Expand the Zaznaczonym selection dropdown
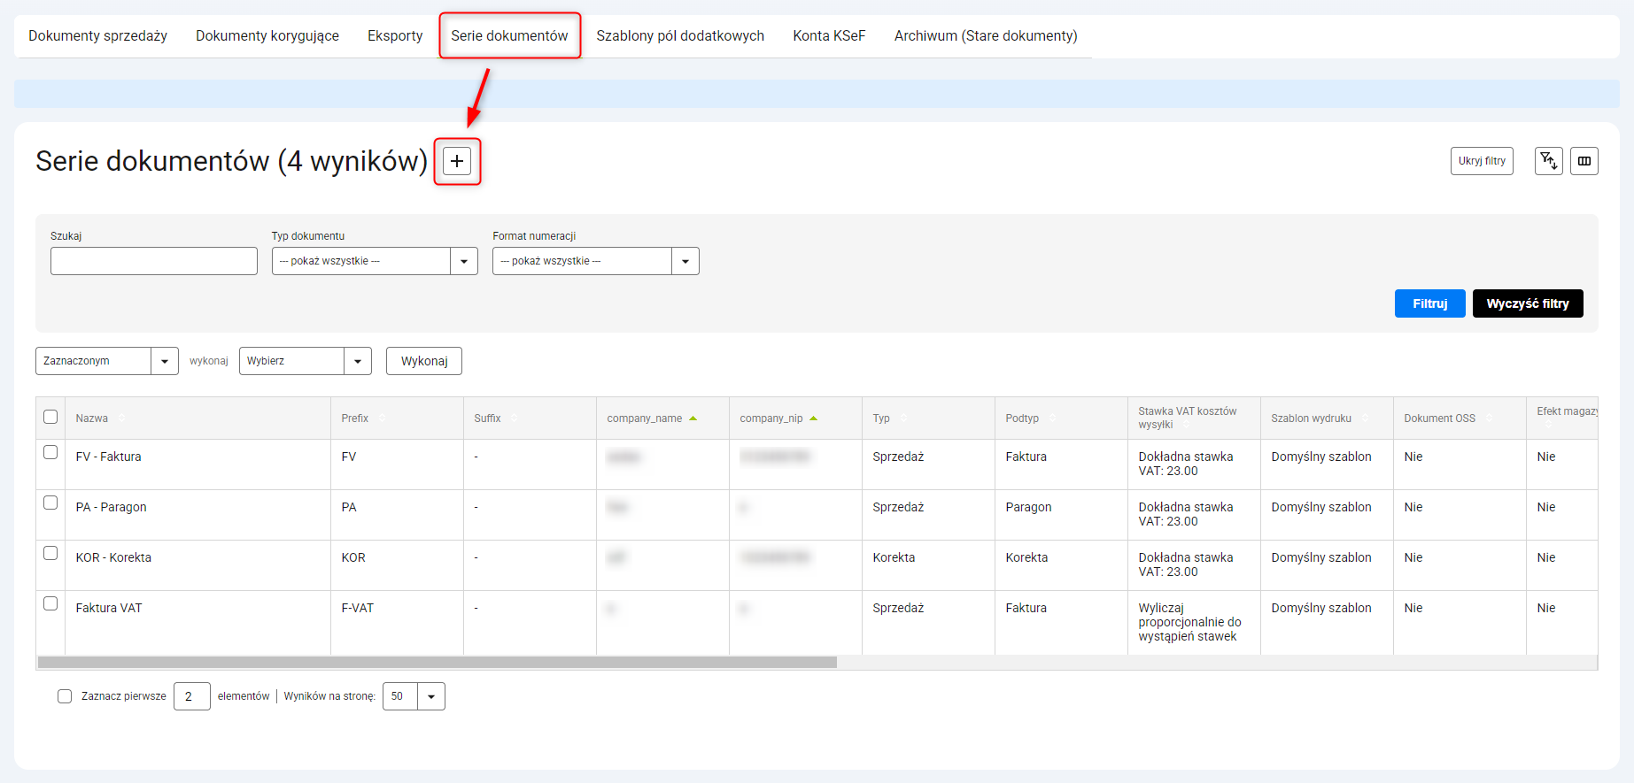 107,361
